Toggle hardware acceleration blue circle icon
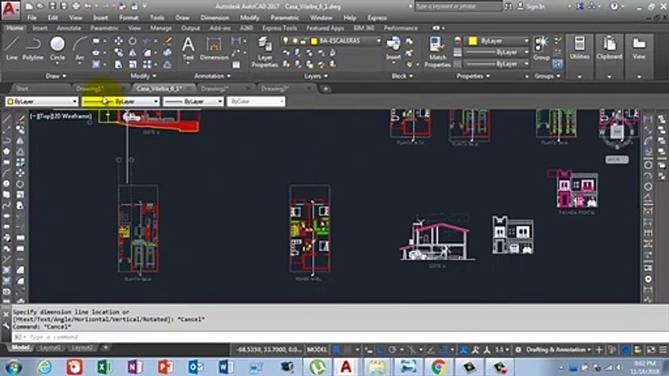Image resolution: width=669 pixels, height=376 pixels. [x=625, y=350]
